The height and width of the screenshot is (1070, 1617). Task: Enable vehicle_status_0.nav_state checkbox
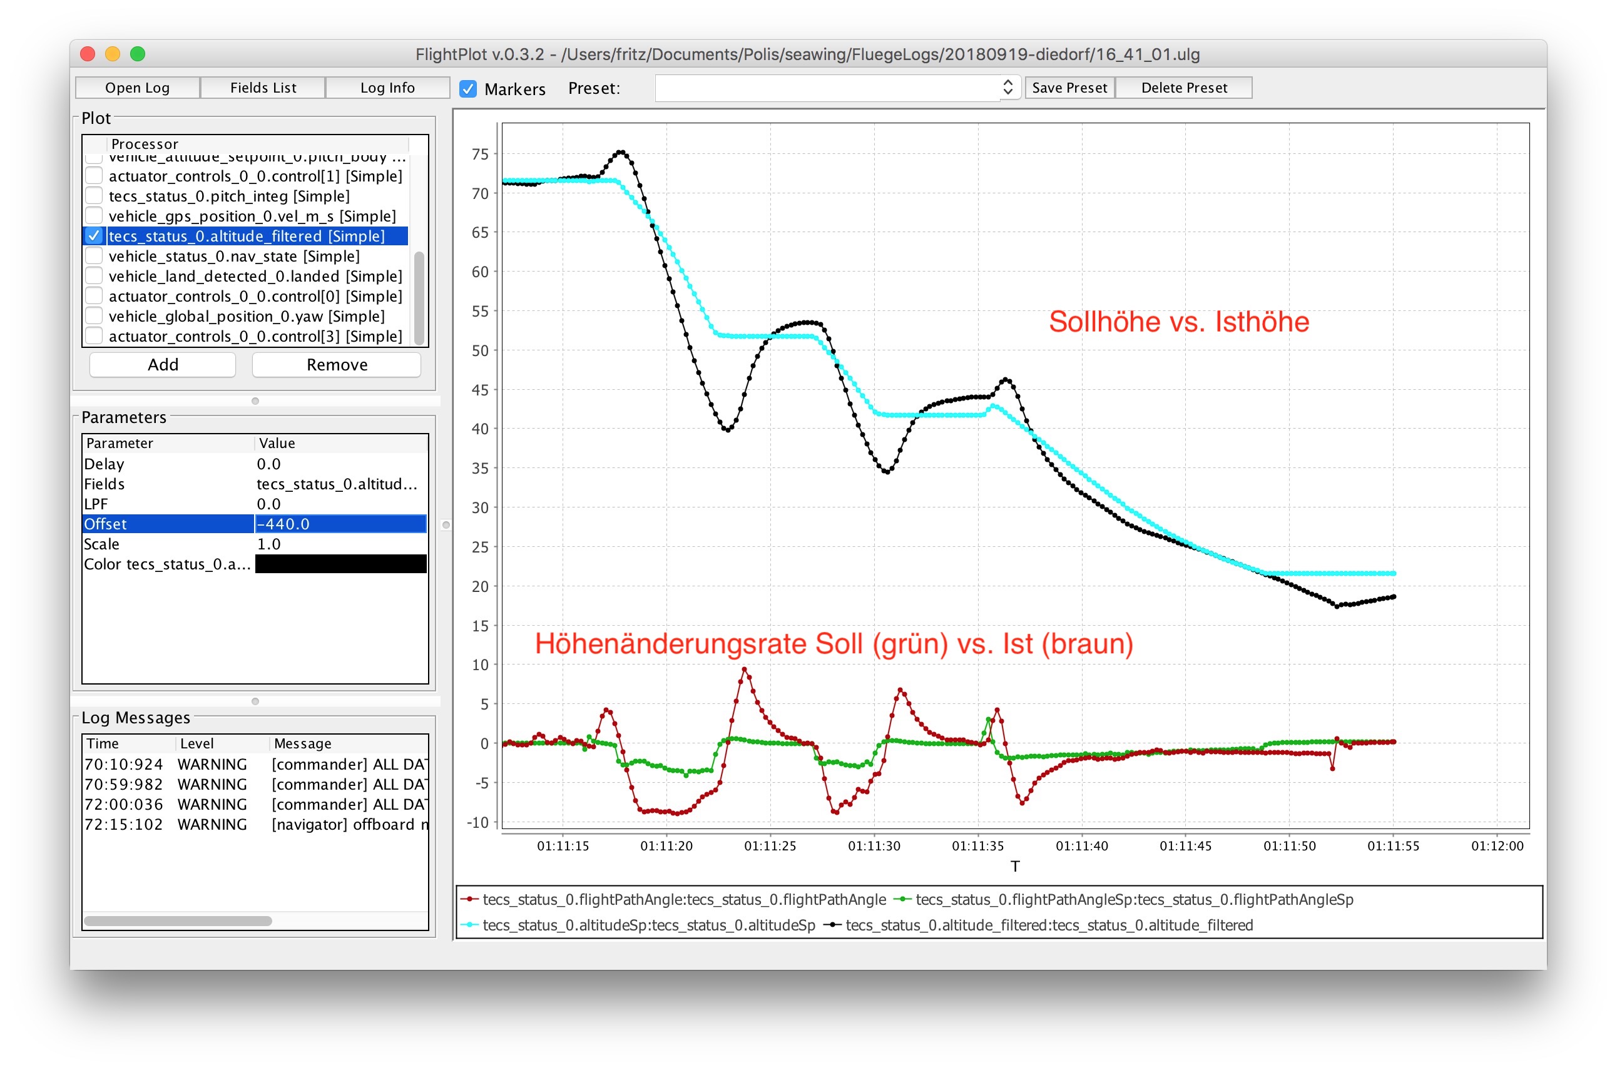pyautogui.click(x=94, y=256)
